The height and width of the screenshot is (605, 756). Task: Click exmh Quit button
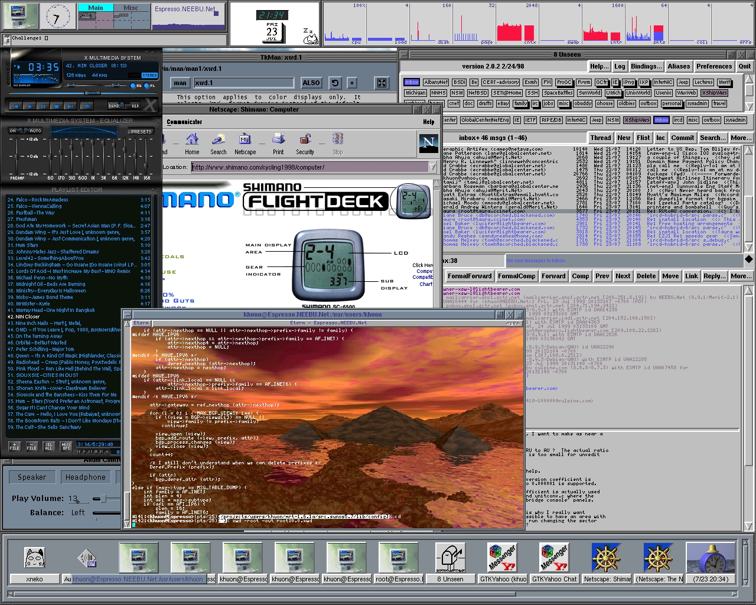pyautogui.click(x=745, y=66)
